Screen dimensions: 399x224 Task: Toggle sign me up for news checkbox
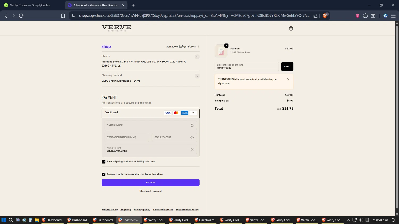[103, 174]
